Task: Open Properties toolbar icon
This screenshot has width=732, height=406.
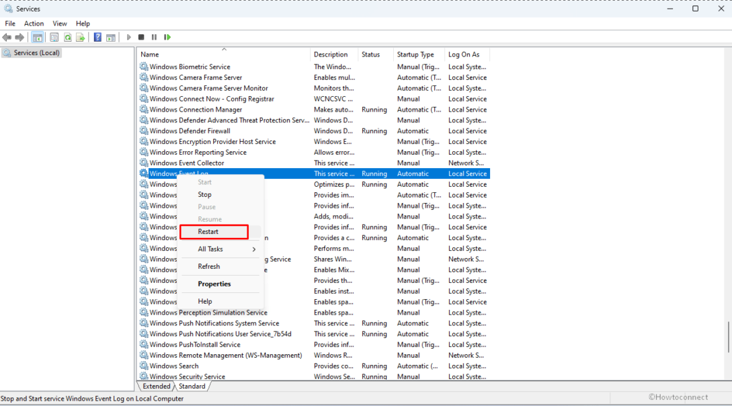Action: point(54,38)
